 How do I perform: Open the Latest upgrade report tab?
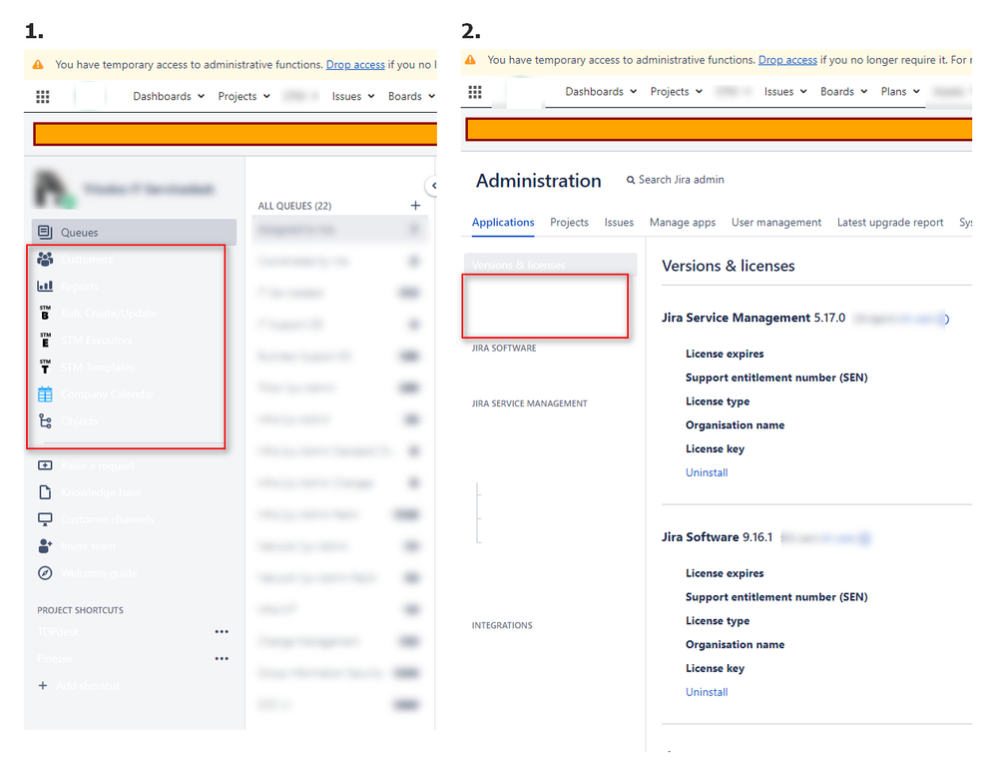[890, 223]
